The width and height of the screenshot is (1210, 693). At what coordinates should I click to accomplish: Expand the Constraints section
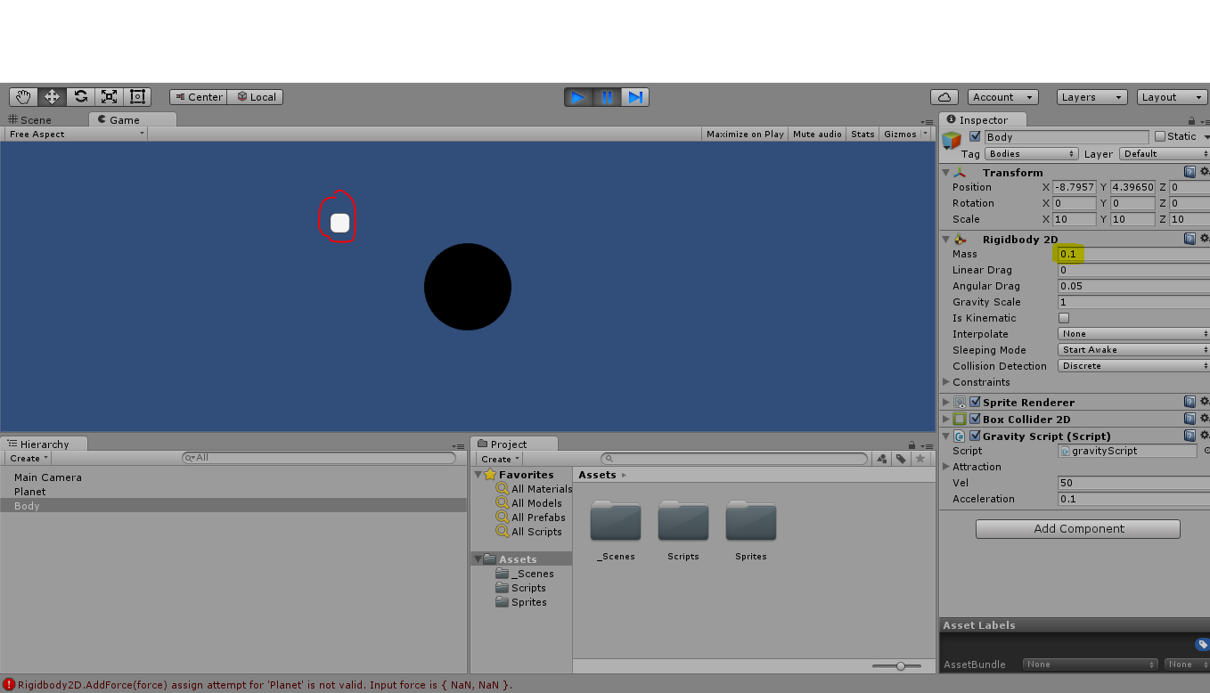coord(946,382)
